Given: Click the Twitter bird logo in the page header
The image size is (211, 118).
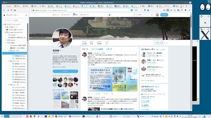Looking at the screenshot, I should pyautogui.click(x=109, y=15).
